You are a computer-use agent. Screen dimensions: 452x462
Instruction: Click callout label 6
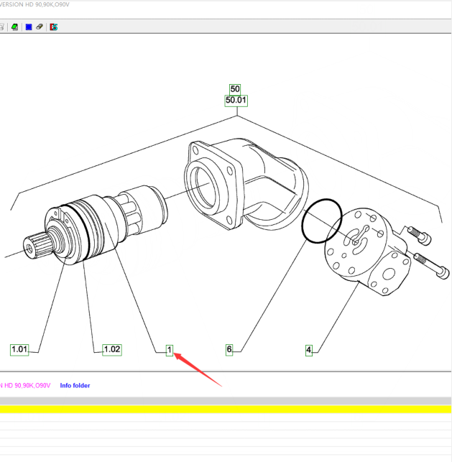coord(229,350)
